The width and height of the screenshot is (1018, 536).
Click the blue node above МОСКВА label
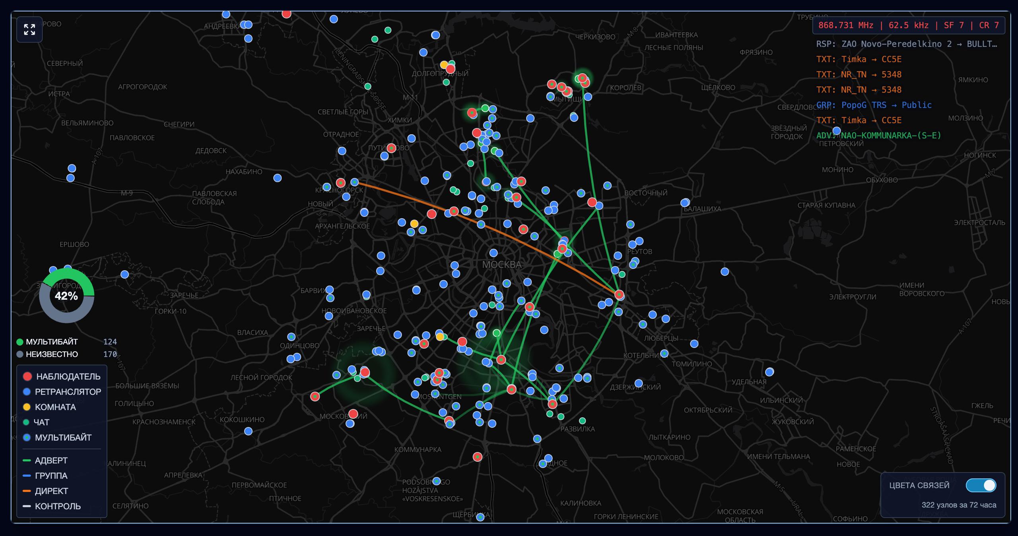(493, 253)
